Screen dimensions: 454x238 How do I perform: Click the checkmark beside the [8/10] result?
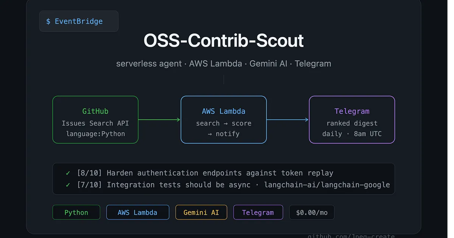pos(68,173)
